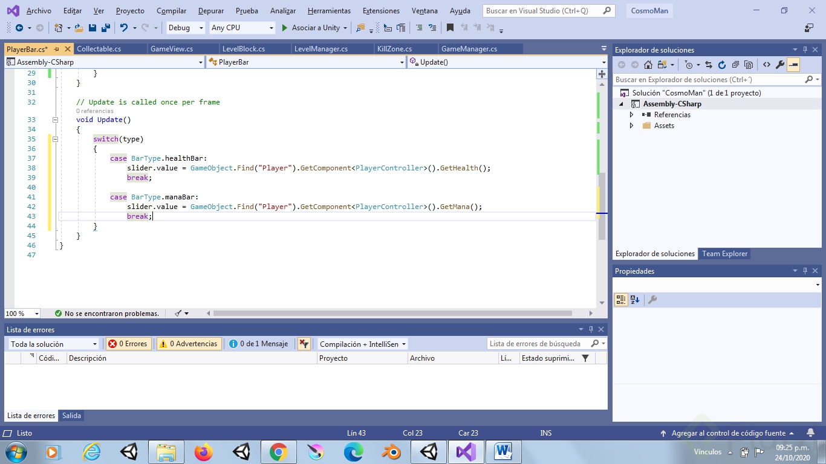
Task: Click the collapse all icon in solution explorer
Action: [x=735, y=65]
